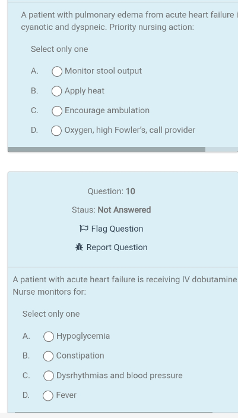
Task: Click the bug icon beside Report Question
Action: click(79, 247)
